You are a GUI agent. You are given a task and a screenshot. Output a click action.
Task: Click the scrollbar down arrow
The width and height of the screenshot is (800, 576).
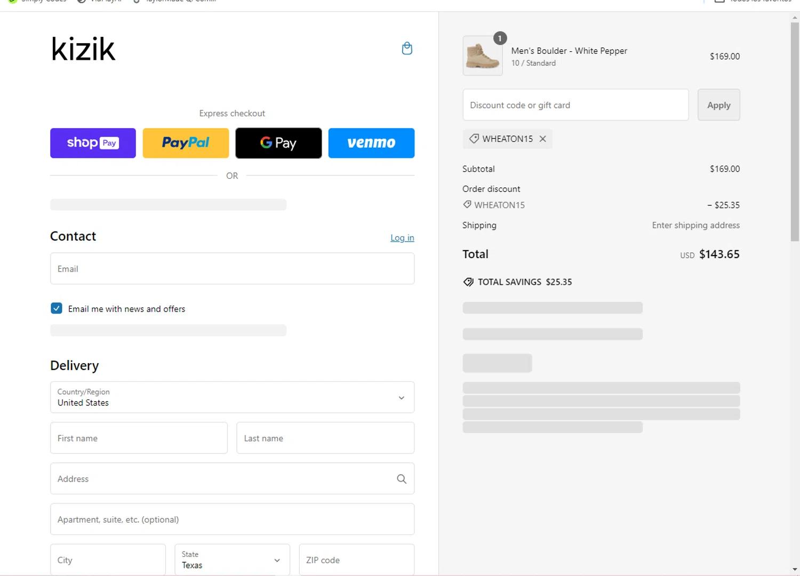pyautogui.click(x=795, y=569)
